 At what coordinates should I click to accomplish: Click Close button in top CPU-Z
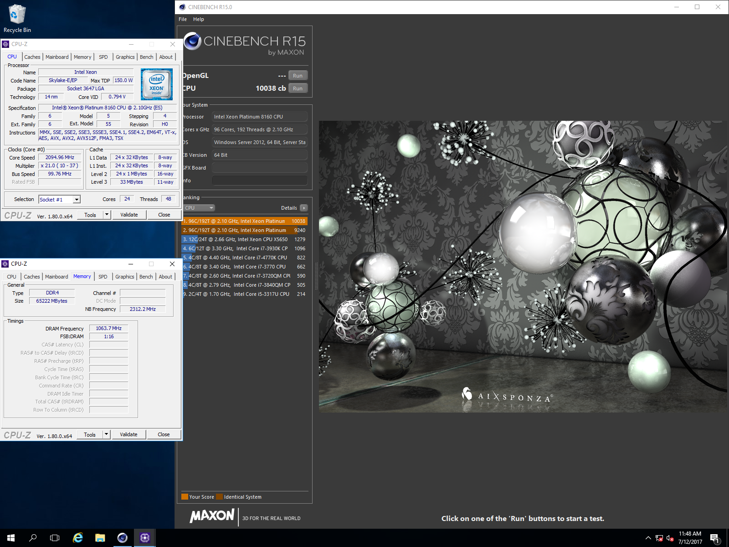pos(164,215)
